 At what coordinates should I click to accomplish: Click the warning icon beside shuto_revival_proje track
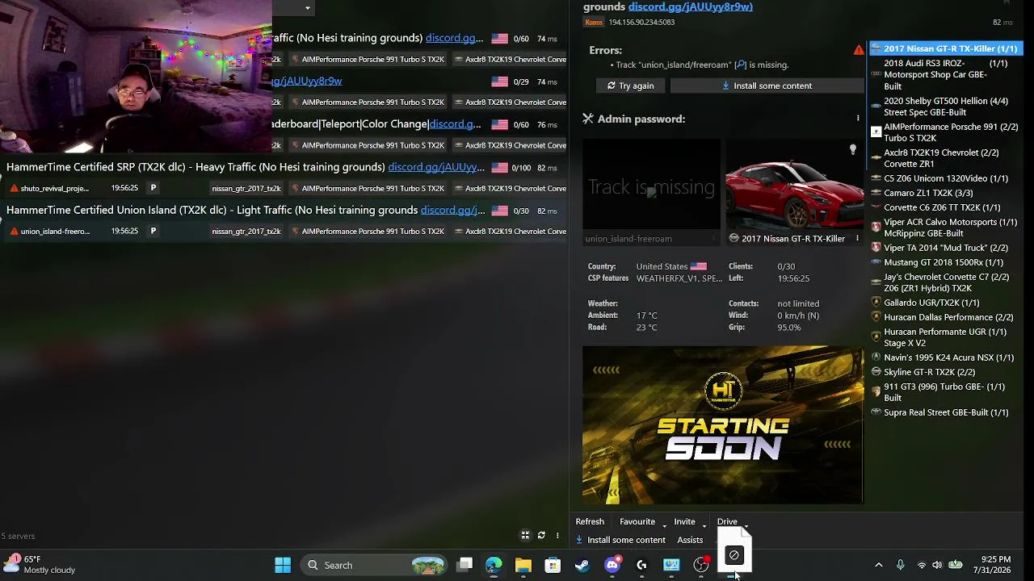pos(14,189)
